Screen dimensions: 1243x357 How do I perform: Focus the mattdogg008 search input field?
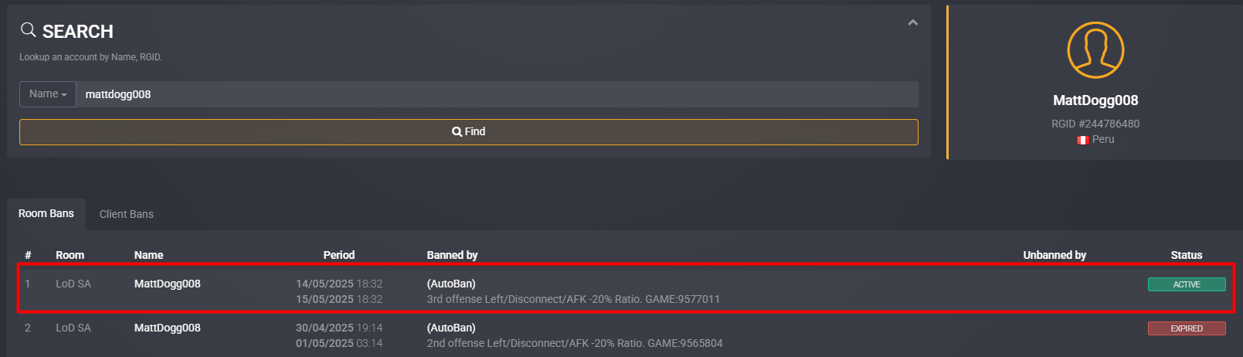[x=497, y=94]
